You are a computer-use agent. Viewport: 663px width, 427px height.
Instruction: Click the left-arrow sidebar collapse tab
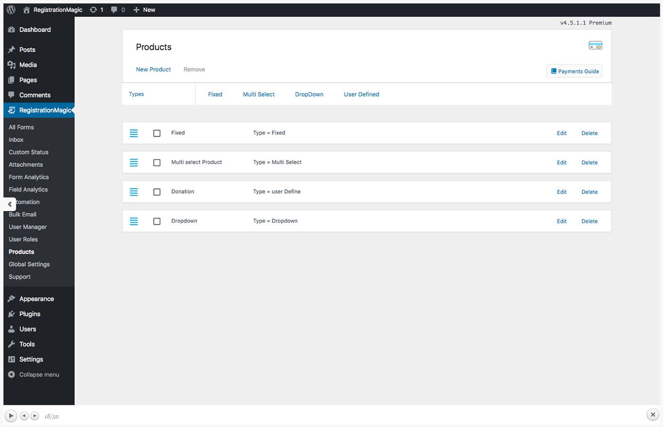click(x=10, y=204)
